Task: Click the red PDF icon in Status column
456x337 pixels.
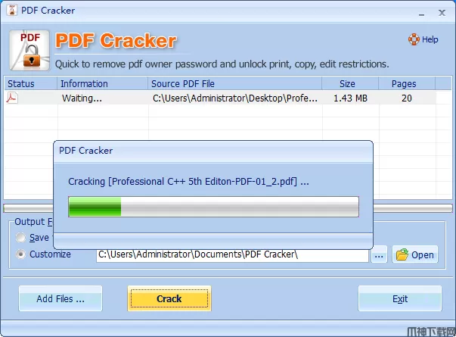Action: click(x=12, y=98)
